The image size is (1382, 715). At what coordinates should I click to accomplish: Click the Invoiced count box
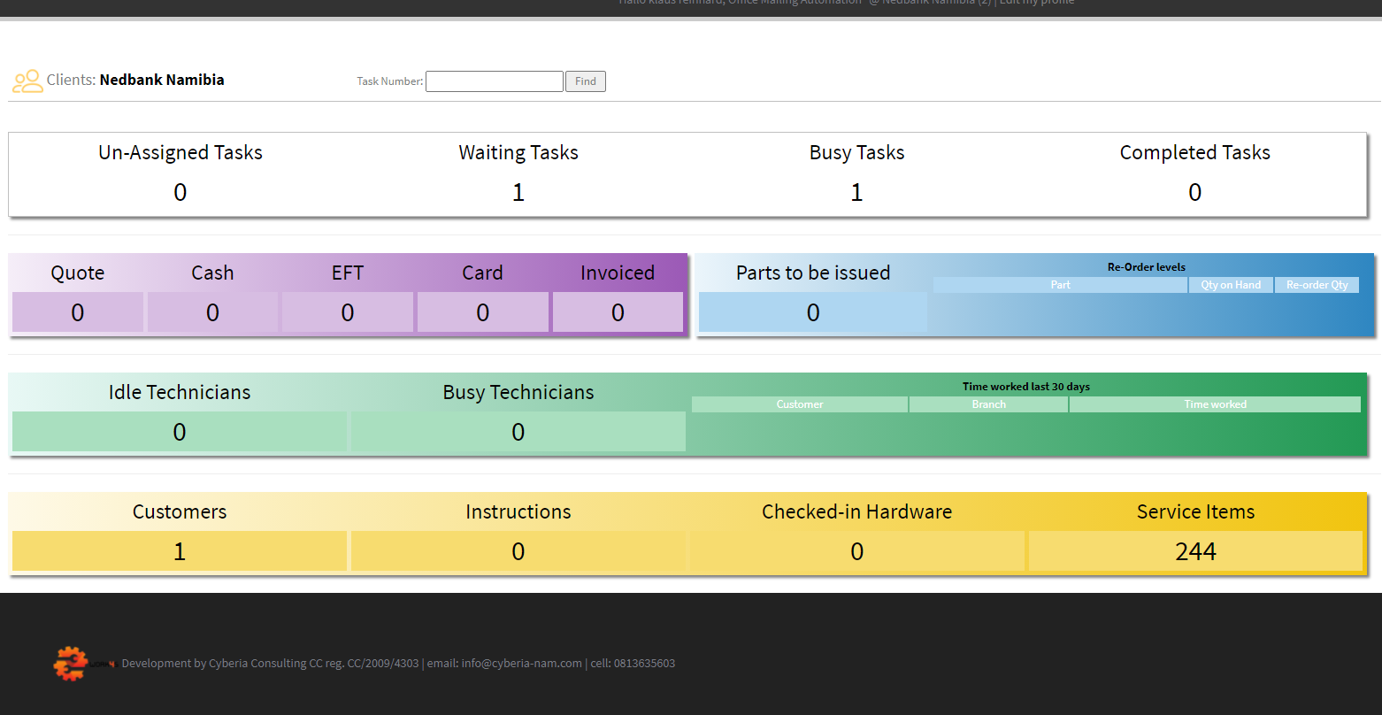point(618,312)
